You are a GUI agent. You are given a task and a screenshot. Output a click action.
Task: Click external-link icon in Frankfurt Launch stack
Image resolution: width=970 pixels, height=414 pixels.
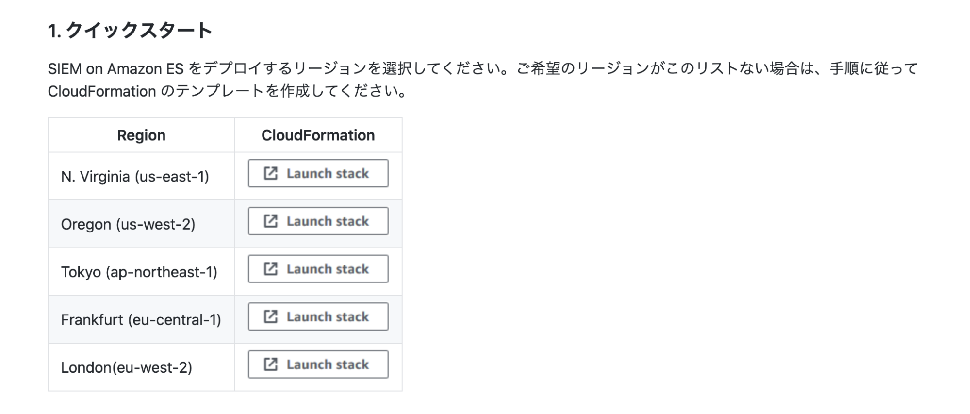click(x=270, y=316)
